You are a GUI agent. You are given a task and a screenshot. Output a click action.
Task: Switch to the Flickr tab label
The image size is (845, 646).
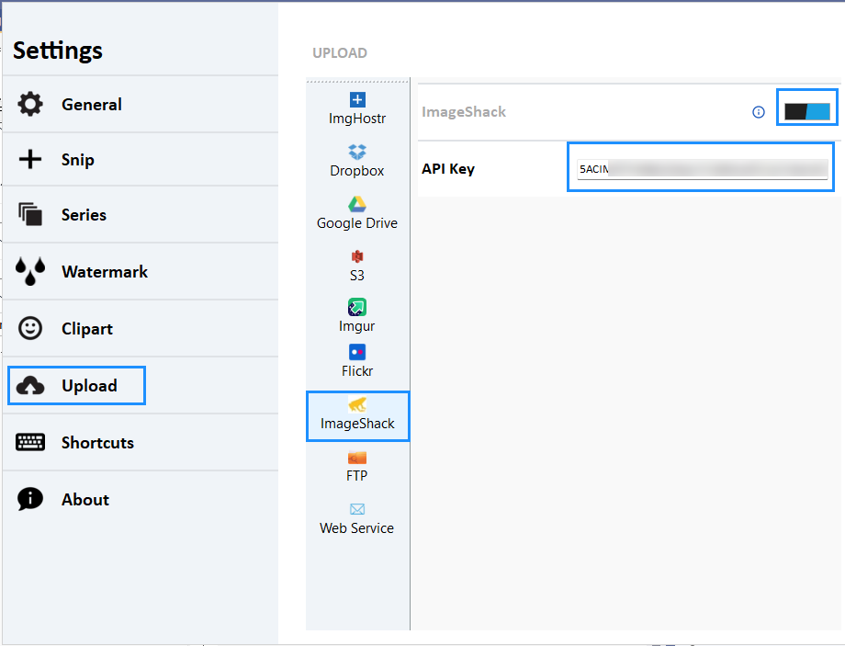point(357,371)
